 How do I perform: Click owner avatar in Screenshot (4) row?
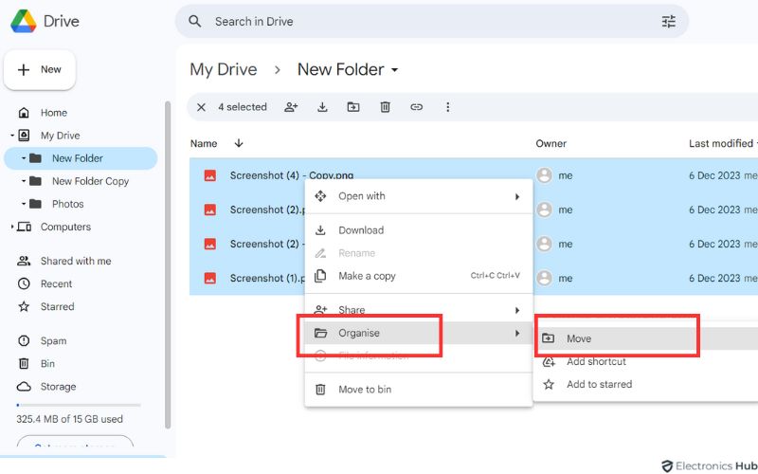click(545, 175)
